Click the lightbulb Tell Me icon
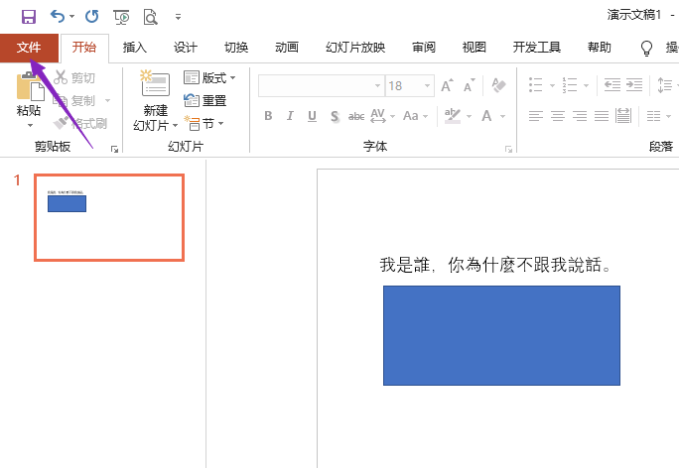 pos(646,48)
